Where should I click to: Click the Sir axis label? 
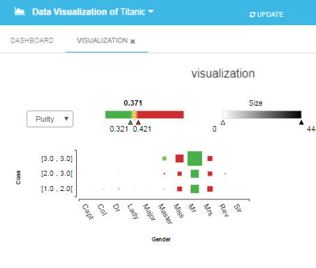pyautogui.click(x=238, y=208)
